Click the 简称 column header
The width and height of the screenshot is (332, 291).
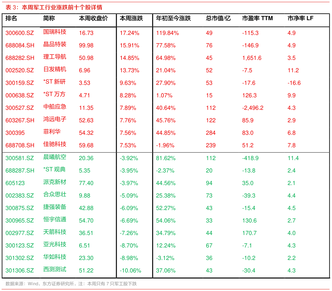[49, 19]
